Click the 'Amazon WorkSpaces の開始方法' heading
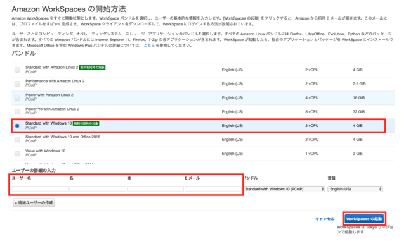This screenshot has height=246, width=406. point(69,9)
